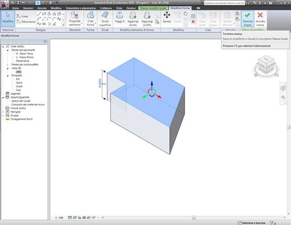Click the Aggiungi profilo tool

coord(147,19)
